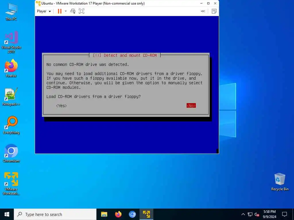Viewport: 294px width, 220px height.
Task: Open Notepad++ desktop shortcut
Action: pyautogui.click(x=11, y=97)
